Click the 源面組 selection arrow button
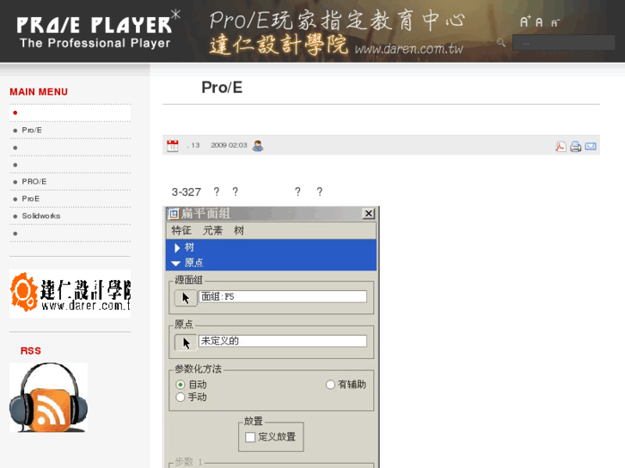This screenshot has height=468, width=625. [186, 297]
